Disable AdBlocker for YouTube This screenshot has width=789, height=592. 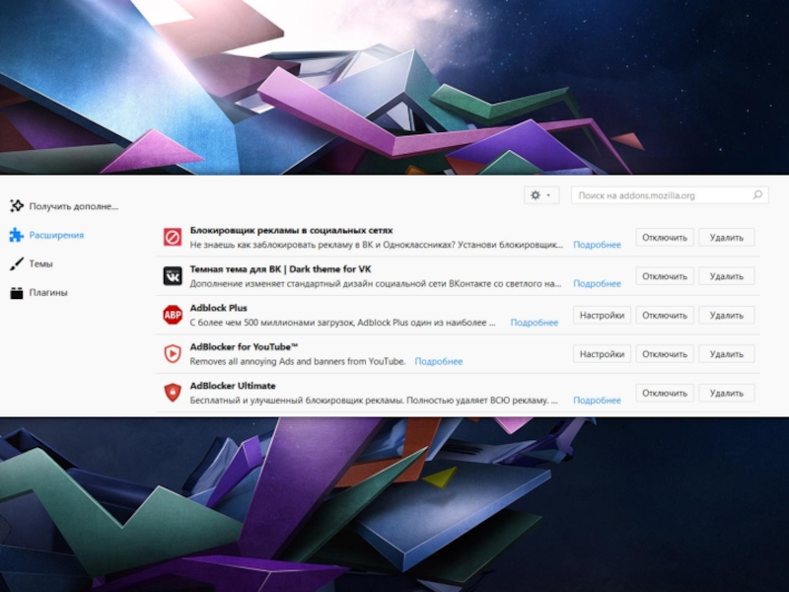point(665,354)
